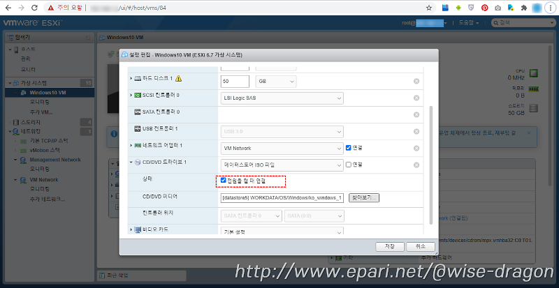Collapse the CD/DVD drive 1 row
The width and height of the screenshot is (559, 288).
tap(131, 162)
